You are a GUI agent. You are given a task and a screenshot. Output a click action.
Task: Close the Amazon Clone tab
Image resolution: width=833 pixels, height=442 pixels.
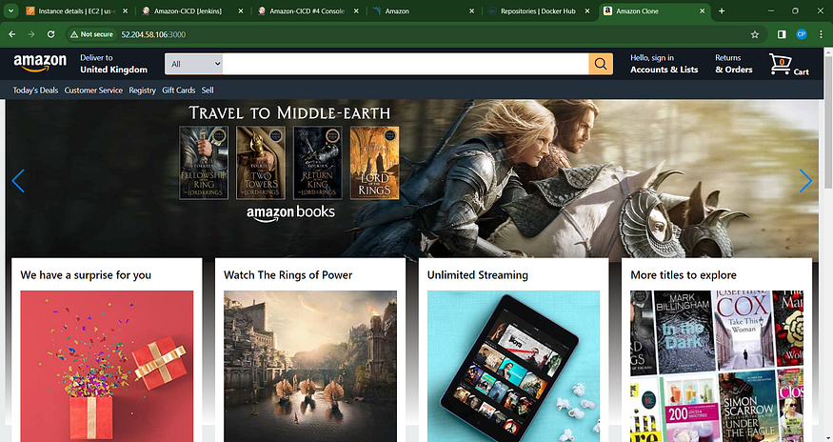click(x=703, y=10)
